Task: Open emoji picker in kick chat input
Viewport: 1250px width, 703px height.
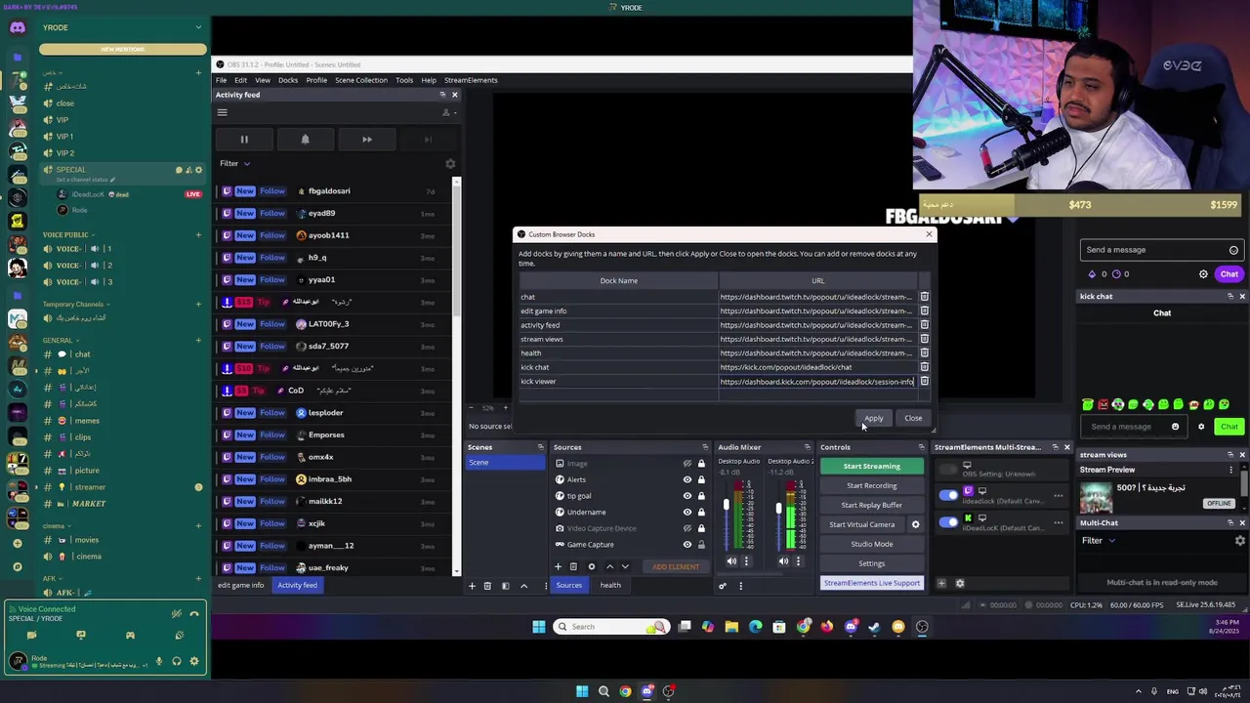Action: [x=1175, y=427]
